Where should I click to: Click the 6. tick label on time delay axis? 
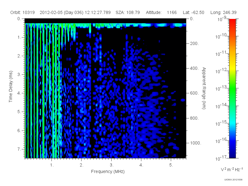tap(19, 131)
